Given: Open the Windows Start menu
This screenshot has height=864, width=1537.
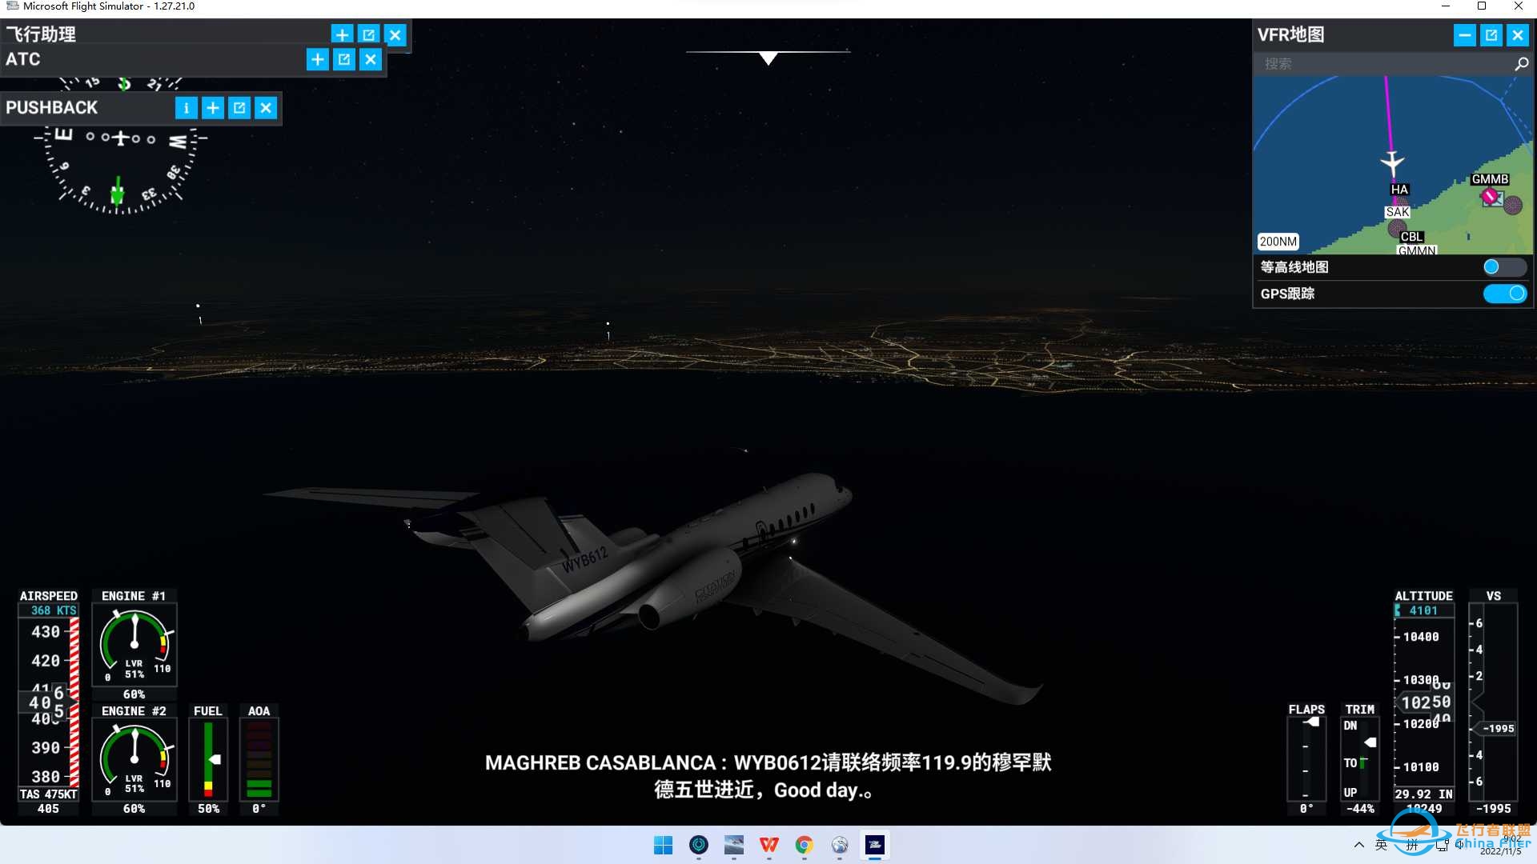Looking at the screenshot, I should 663,845.
